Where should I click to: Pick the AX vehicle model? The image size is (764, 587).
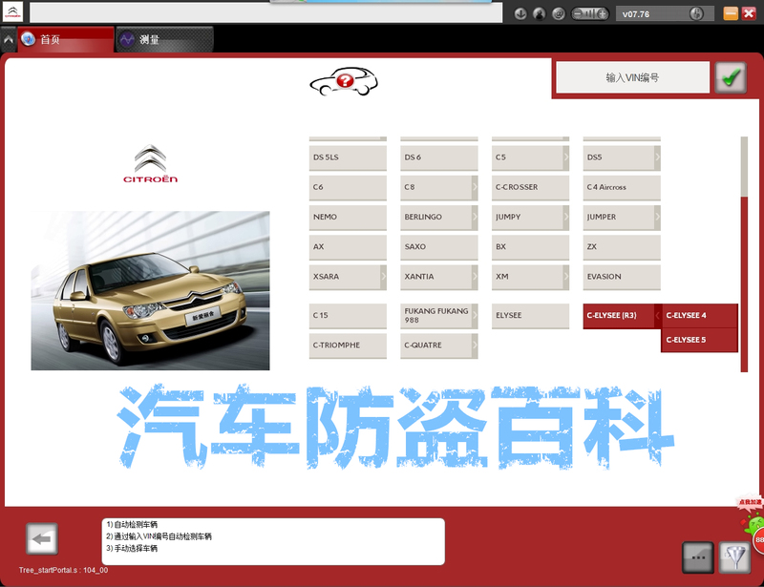348,247
